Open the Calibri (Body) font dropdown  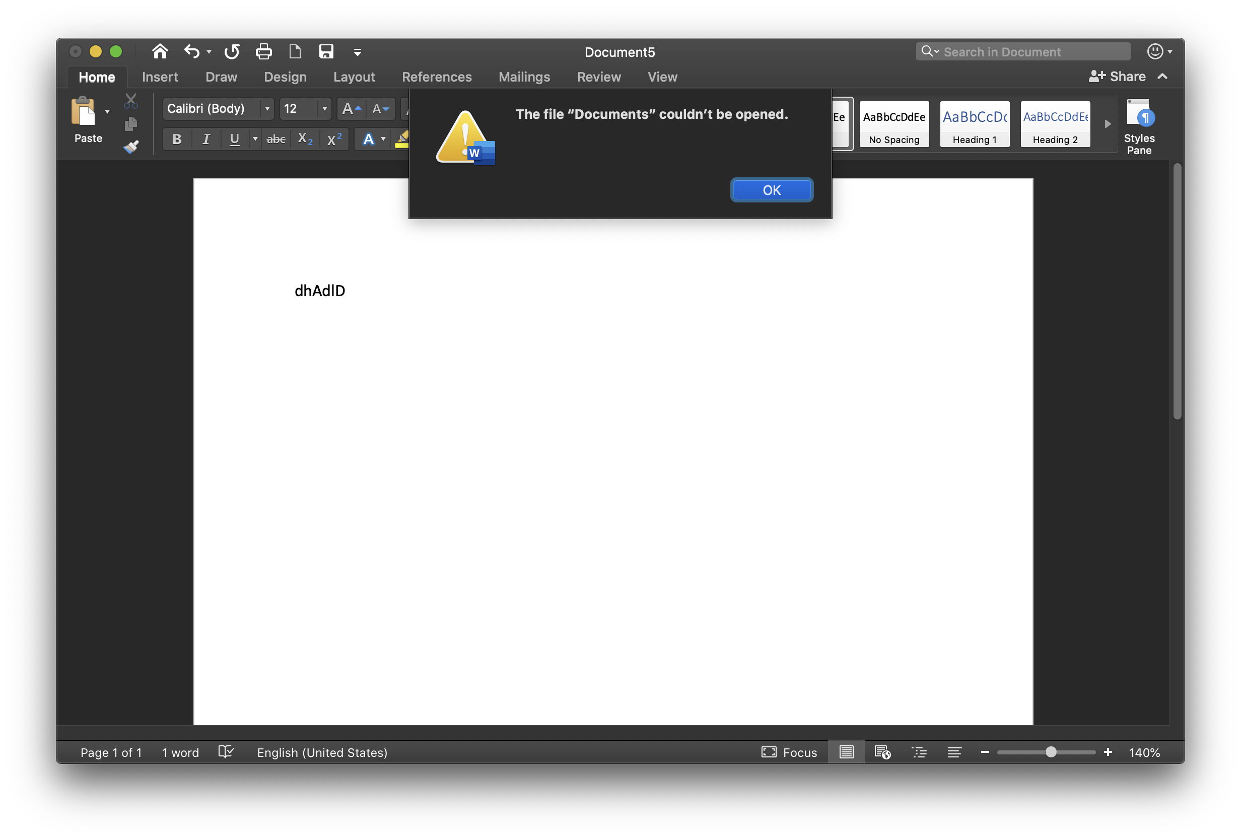point(267,108)
